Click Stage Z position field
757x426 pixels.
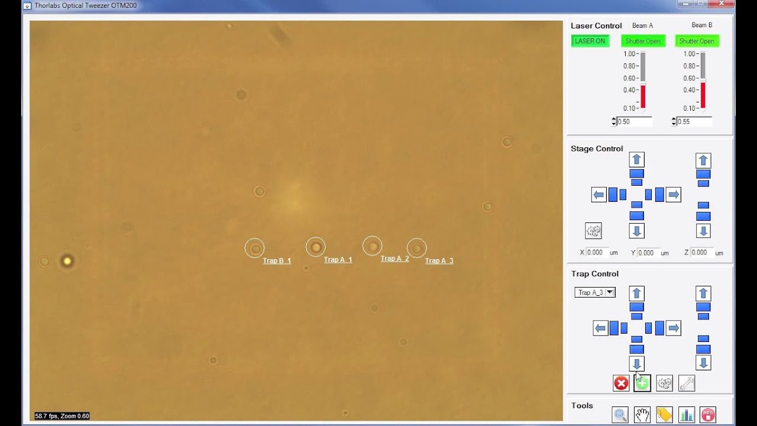pyautogui.click(x=702, y=253)
